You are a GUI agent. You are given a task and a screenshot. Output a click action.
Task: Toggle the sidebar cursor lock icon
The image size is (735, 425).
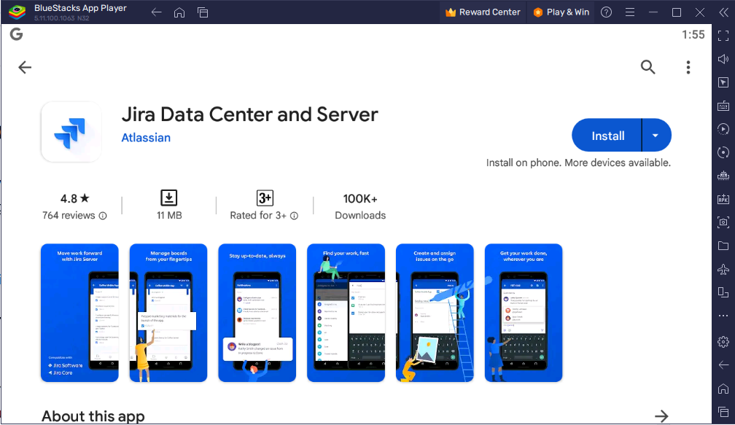(x=723, y=82)
